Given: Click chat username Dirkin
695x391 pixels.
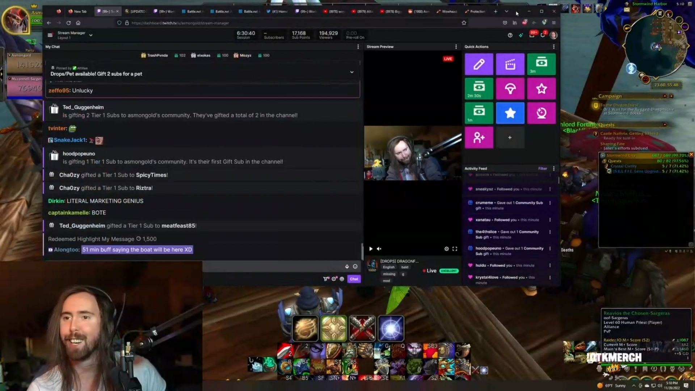Looking at the screenshot, I should point(56,201).
